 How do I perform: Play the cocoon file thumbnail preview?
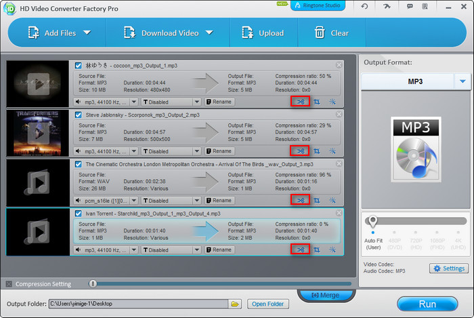coord(39,84)
